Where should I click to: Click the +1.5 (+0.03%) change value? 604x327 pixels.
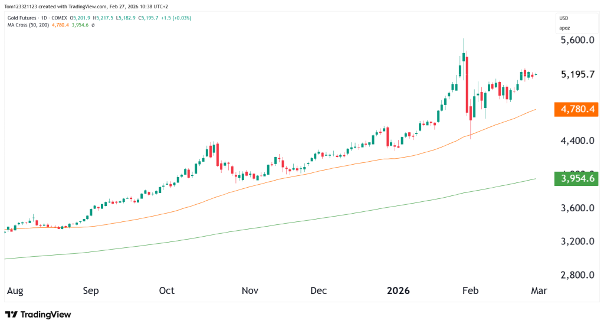(175, 18)
